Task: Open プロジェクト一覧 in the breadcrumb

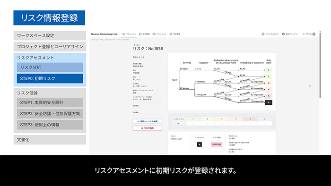Action: tap(97, 40)
